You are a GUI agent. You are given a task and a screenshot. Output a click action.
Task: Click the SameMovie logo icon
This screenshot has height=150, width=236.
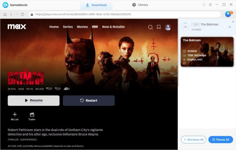[5, 5]
